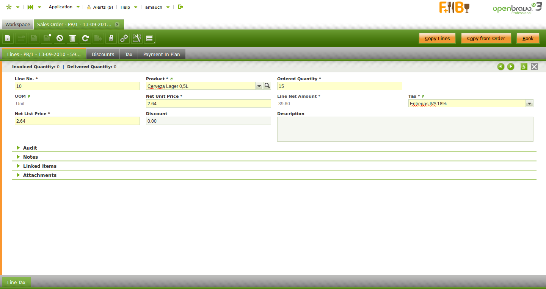Open the Tax dropdown arrow
546x289 pixels.
tap(529, 103)
